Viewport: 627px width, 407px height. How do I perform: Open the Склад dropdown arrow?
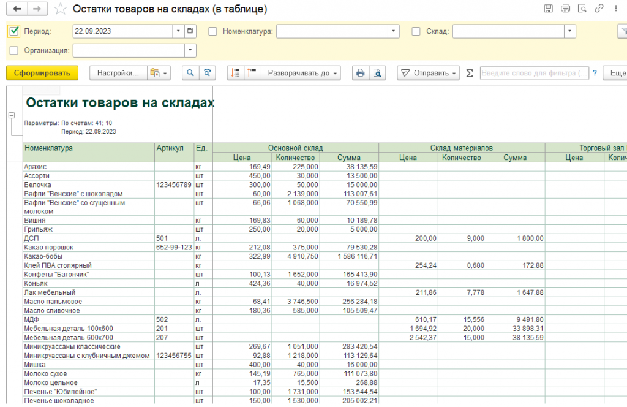coord(570,31)
